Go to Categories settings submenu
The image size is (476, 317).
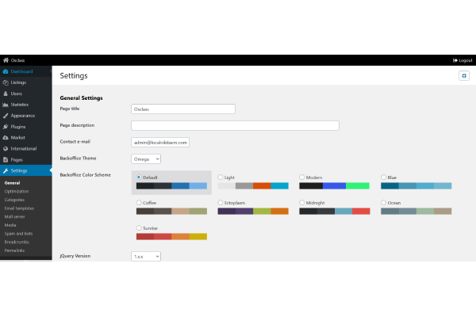[x=14, y=200]
